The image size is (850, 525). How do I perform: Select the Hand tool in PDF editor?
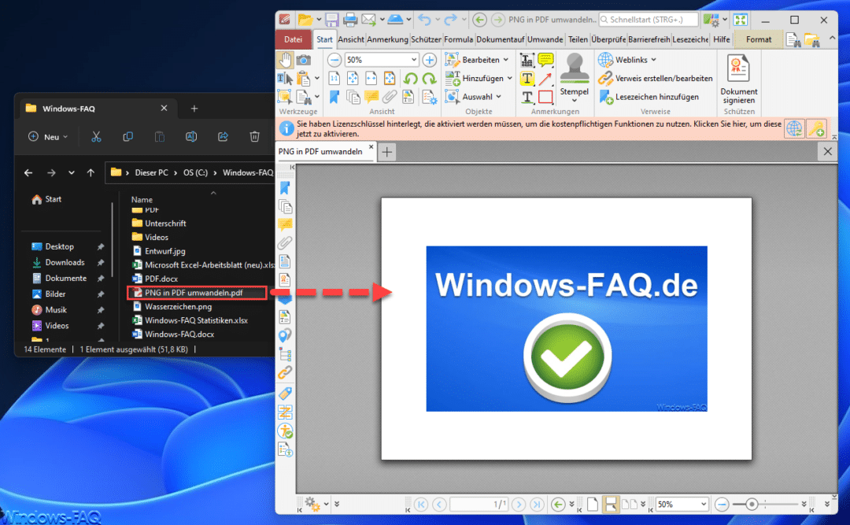click(285, 60)
